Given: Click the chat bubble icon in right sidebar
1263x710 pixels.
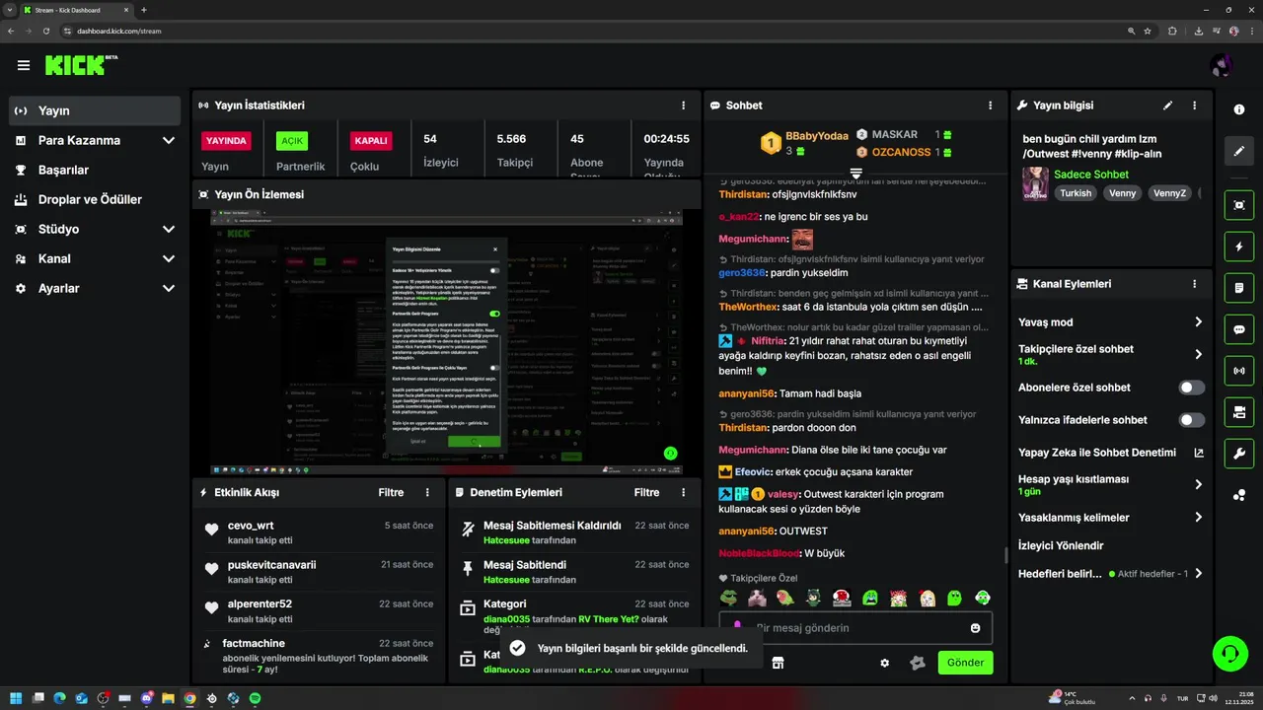Looking at the screenshot, I should coord(1239,329).
